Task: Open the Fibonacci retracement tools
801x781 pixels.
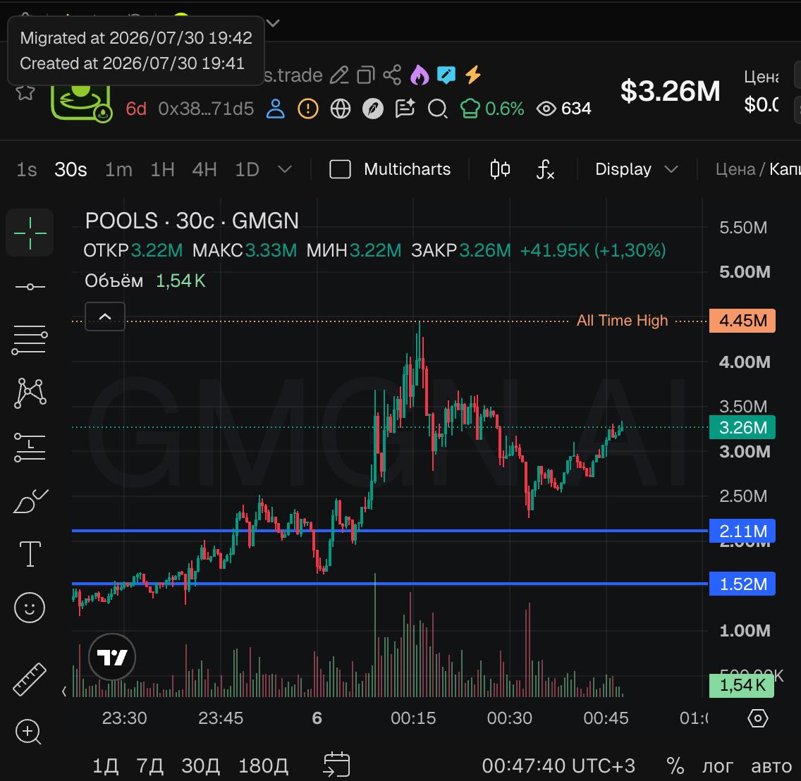Action: coord(30,340)
